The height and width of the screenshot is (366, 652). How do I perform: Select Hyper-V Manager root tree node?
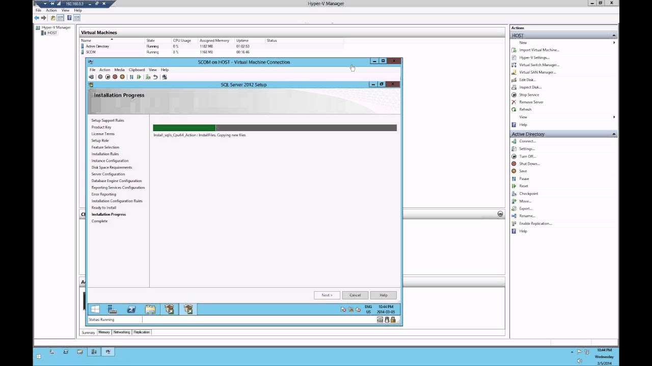[x=56, y=27]
